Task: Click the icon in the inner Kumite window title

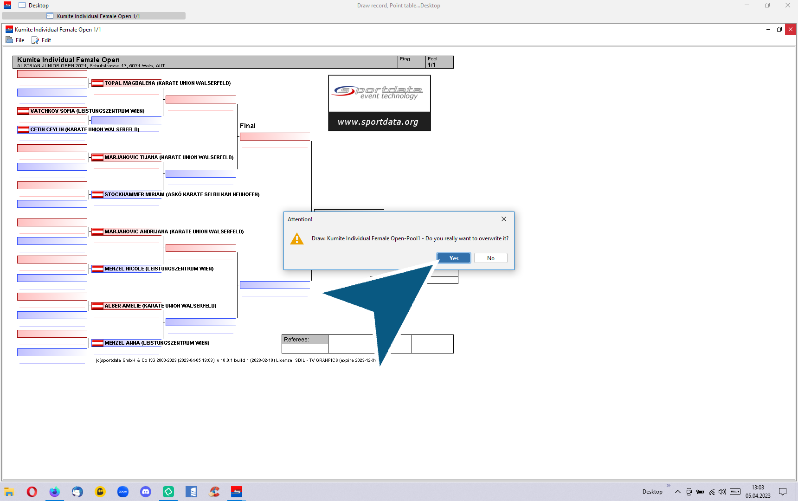Action: pos(9,29)
